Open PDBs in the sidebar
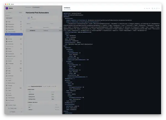Viewport: 166px width, 120px height. tap(14, 73)
